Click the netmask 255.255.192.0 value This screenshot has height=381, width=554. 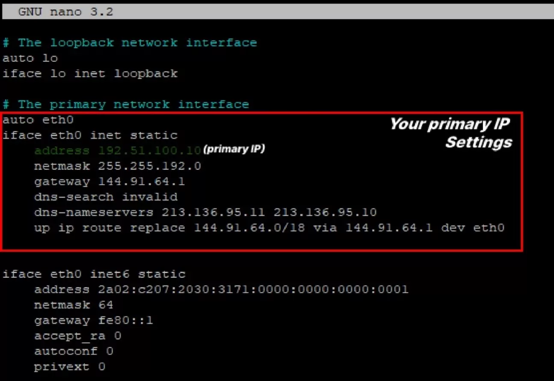tap(150, 166)
